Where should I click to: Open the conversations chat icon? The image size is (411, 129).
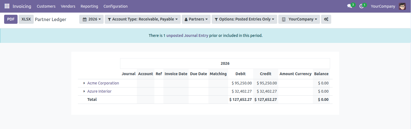(349, 6)
